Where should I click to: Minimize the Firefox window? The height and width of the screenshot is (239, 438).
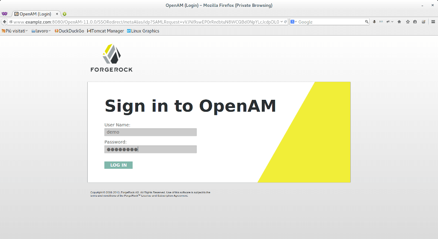tap(423, 5)
